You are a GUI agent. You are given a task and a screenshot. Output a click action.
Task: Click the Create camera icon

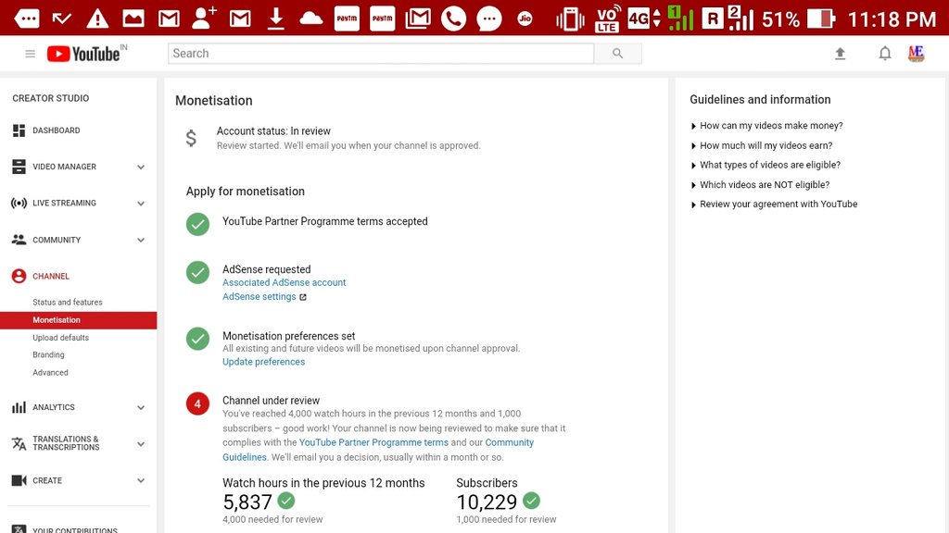19,480
